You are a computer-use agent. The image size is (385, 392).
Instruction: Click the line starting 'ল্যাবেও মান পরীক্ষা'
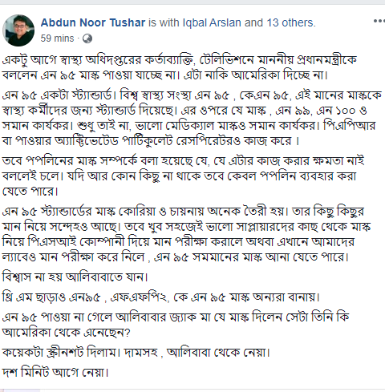(x=176, y=257)
